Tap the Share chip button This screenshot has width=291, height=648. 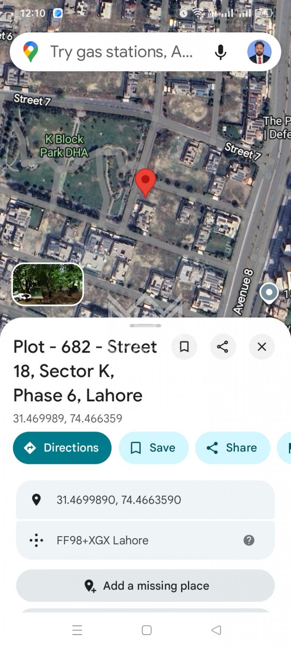(233, 448)
